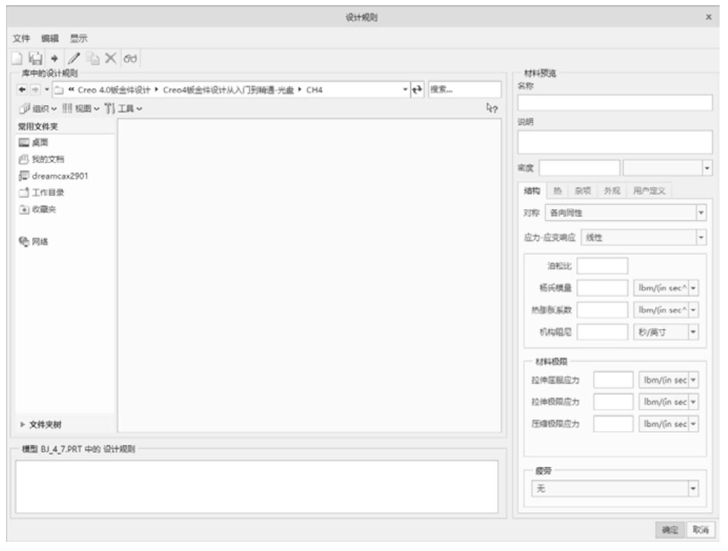The width and height of the screenshot is (728, 551).
Task: Open the 工具 dropdown menu
Action: 123,109
